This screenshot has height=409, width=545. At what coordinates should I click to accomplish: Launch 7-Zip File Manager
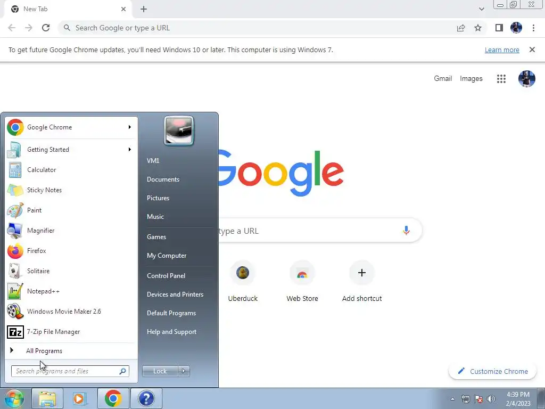pos(70,332)
